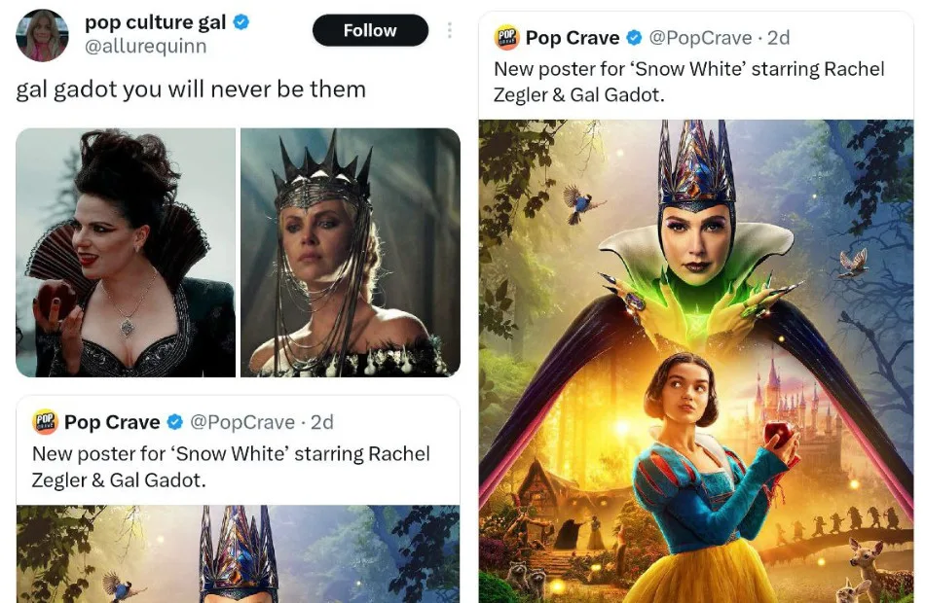Viewport: 925px width, 603px height.
Task: Select the tweet text about gal gadot
Action: [x=191, y=89]
